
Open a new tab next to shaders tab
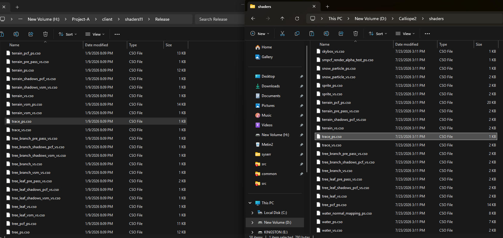point(327,7)
